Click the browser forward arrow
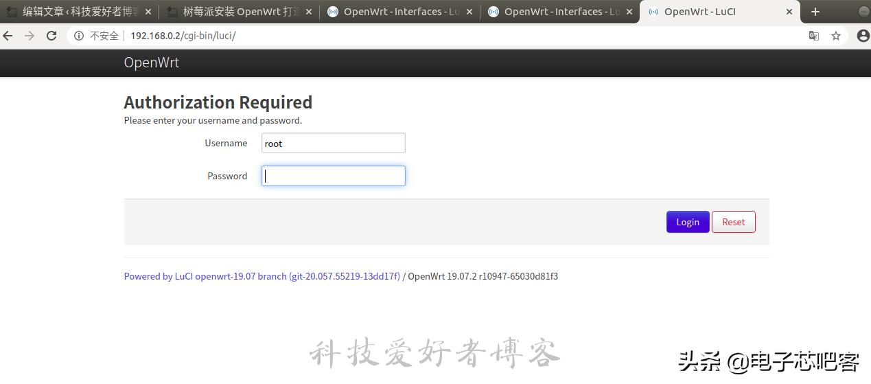Viewport: 871px width, 384px height. click(x=30, y=36)
